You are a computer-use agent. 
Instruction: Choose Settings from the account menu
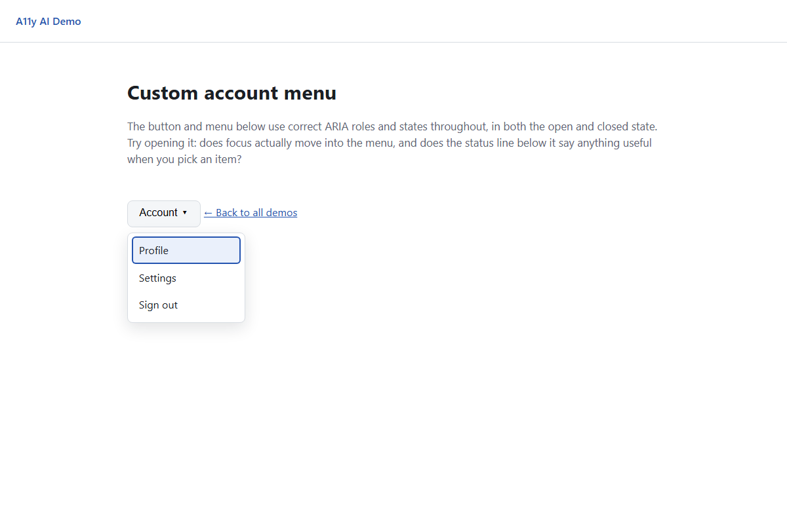coord(186,278)
